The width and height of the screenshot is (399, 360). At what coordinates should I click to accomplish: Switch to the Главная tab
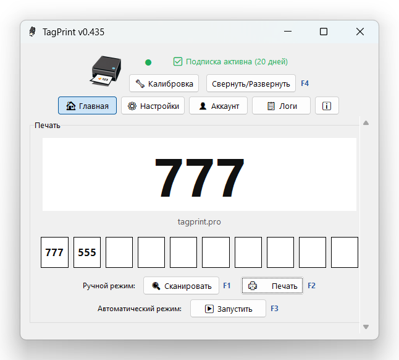tap(87, 106)
